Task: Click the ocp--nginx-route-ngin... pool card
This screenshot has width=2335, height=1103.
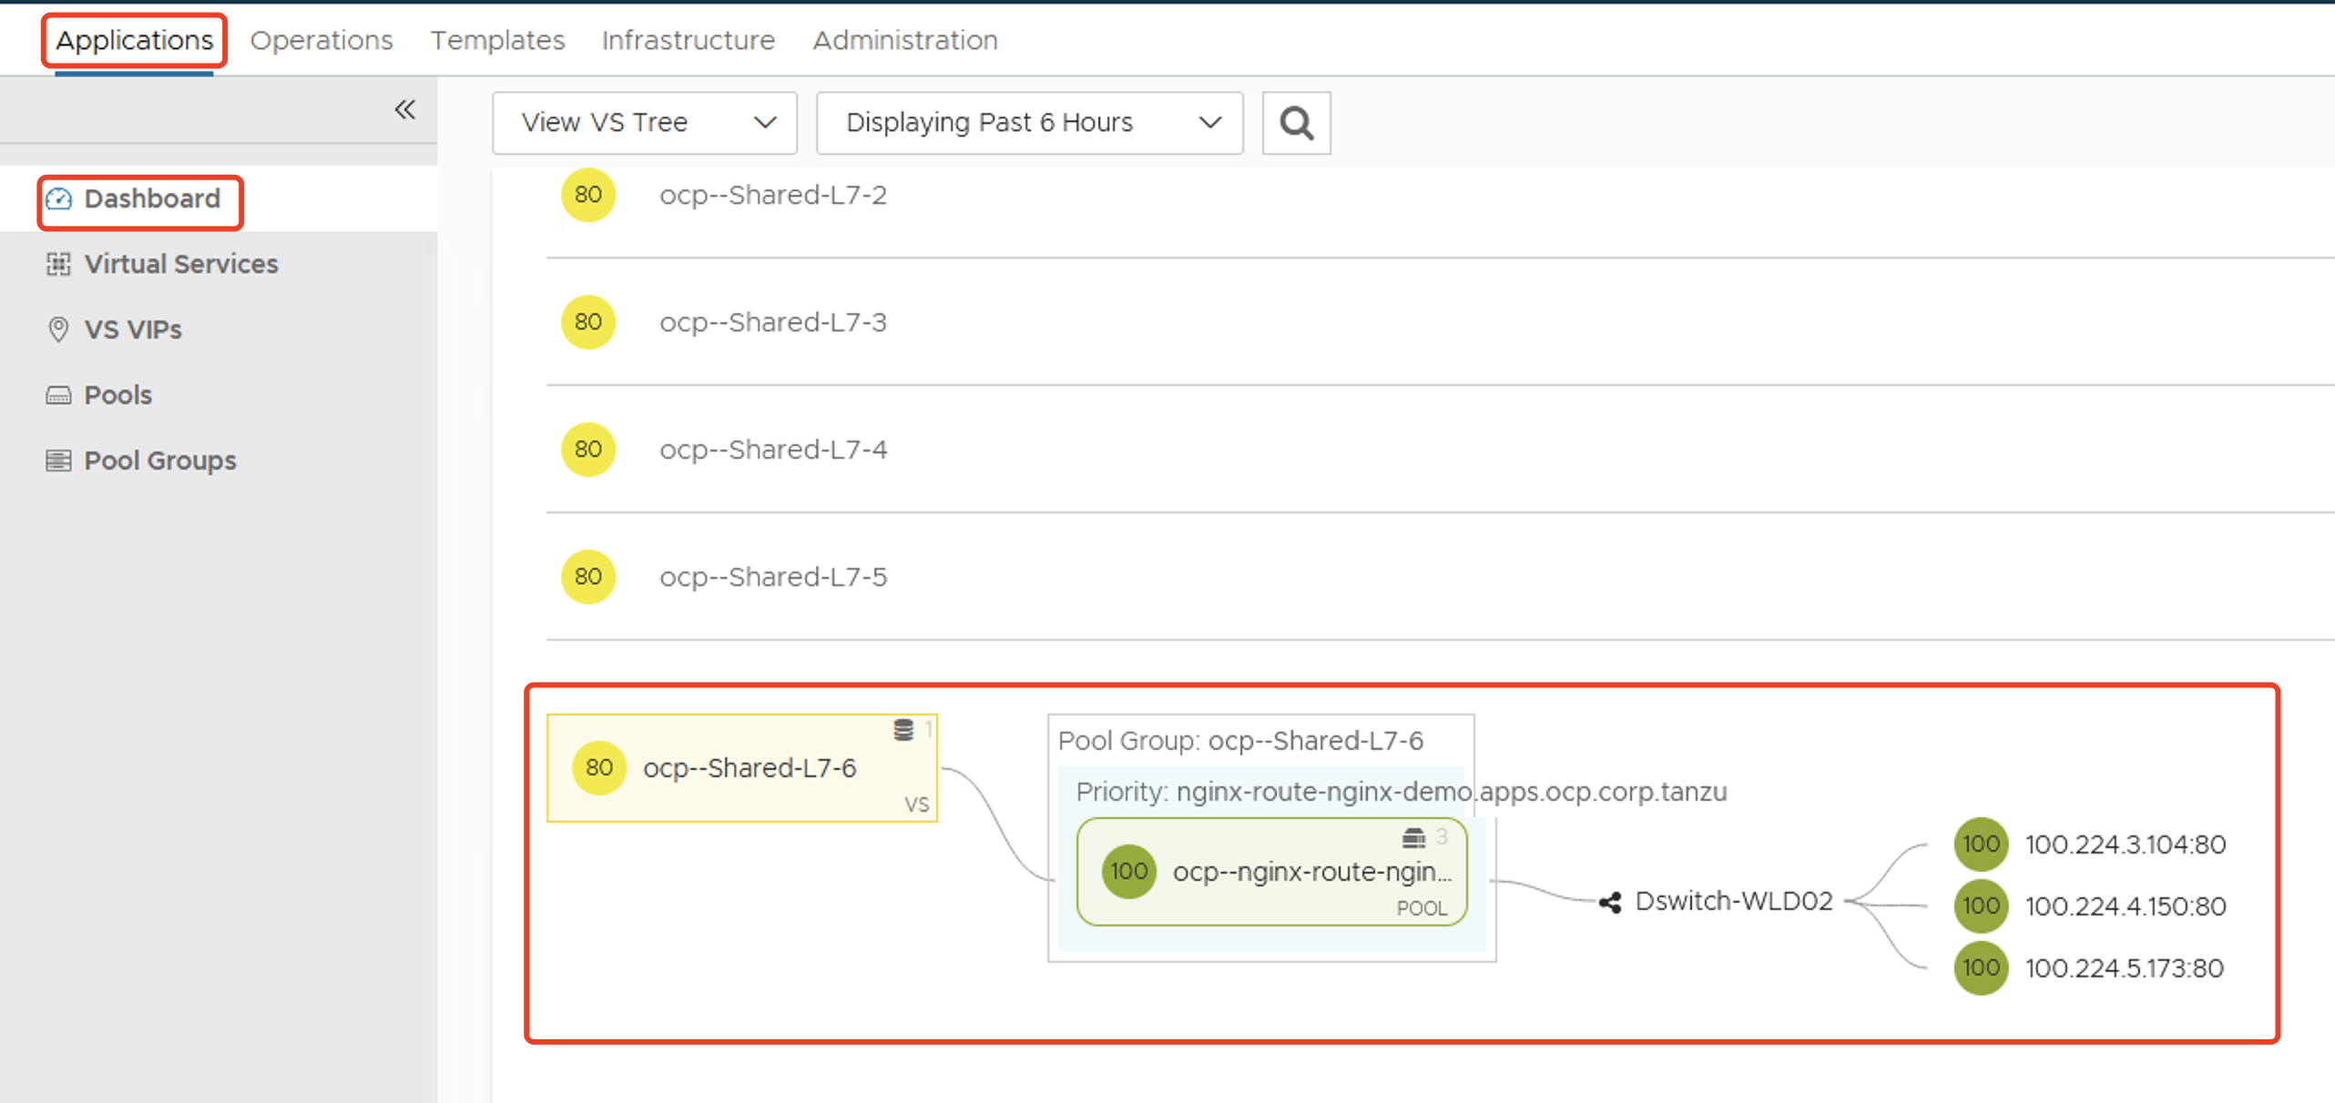Action: (x=1271, y=872)
